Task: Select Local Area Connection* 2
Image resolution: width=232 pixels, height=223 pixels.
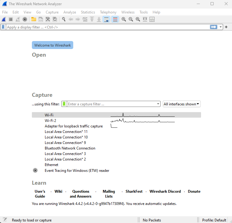Action: [x=65, y=159]
